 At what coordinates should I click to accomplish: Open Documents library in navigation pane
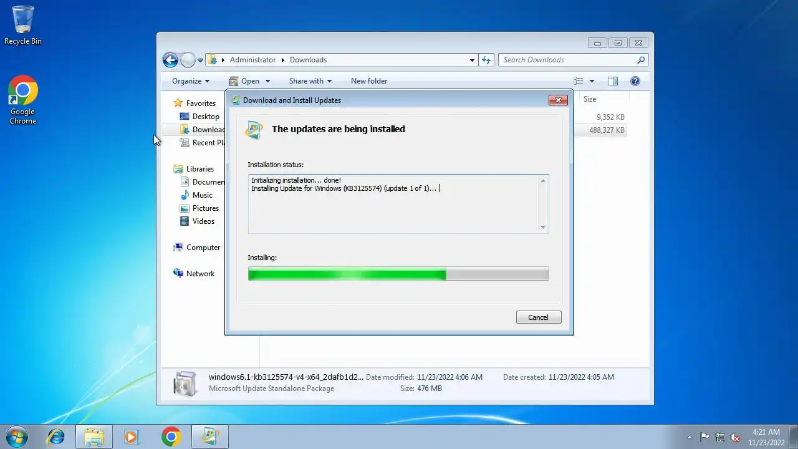tap(202, 182)
